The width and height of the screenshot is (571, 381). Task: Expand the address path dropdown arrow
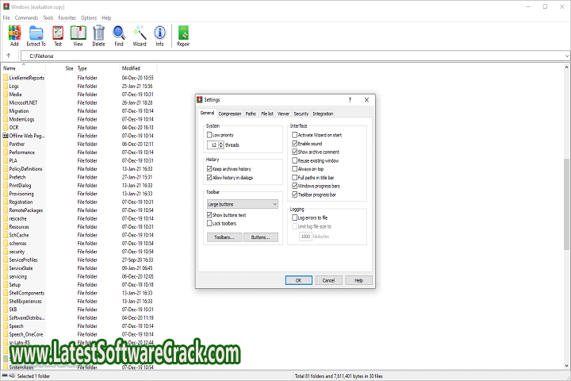tap(565, 56)
